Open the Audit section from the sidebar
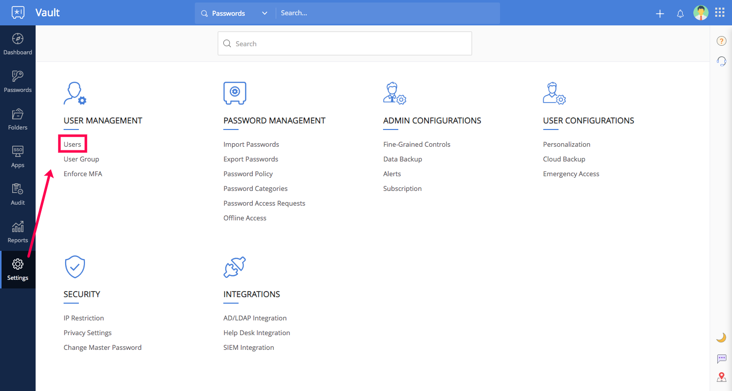The image size is (732, 391). click(x=18, y=195)
